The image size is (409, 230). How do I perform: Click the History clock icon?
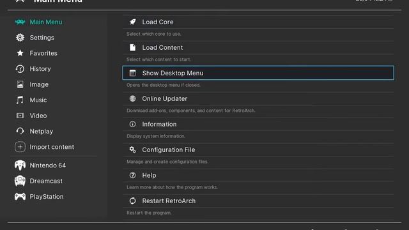point(20,69)
